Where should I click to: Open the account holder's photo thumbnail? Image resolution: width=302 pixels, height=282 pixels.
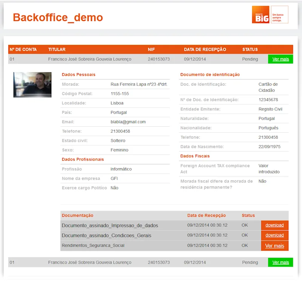pyautogui.click(x=32, y=85)
